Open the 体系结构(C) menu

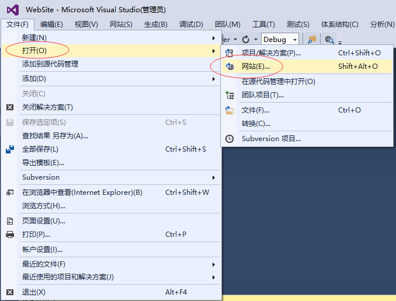tap(340, 24)
